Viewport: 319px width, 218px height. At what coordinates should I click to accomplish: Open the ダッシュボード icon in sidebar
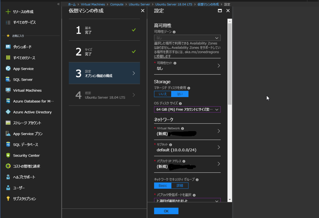(8, 47)
